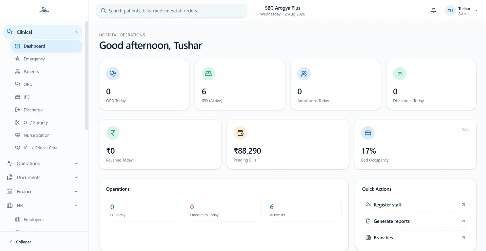Click the OPD Today stethoscope icon
Image resolution: width=486 pixels, height=251 pixels.
(x=113, y=74)
